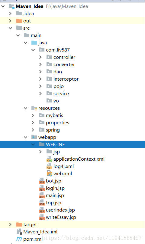Click the src folder icon
The width and height of the screenshot is (145, 244).
(19, 28)
